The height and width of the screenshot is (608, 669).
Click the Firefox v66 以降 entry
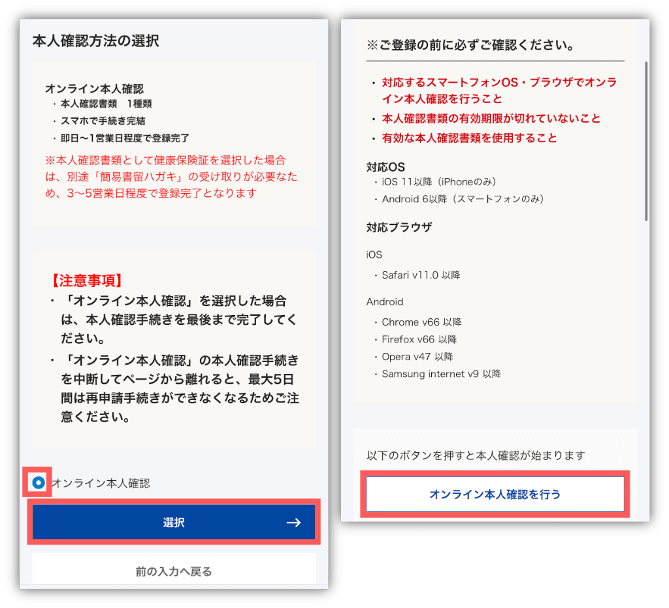[x=419, y=340]
